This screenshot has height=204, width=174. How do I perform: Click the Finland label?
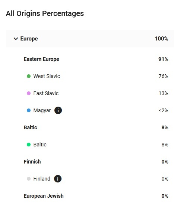click(42, 179)
